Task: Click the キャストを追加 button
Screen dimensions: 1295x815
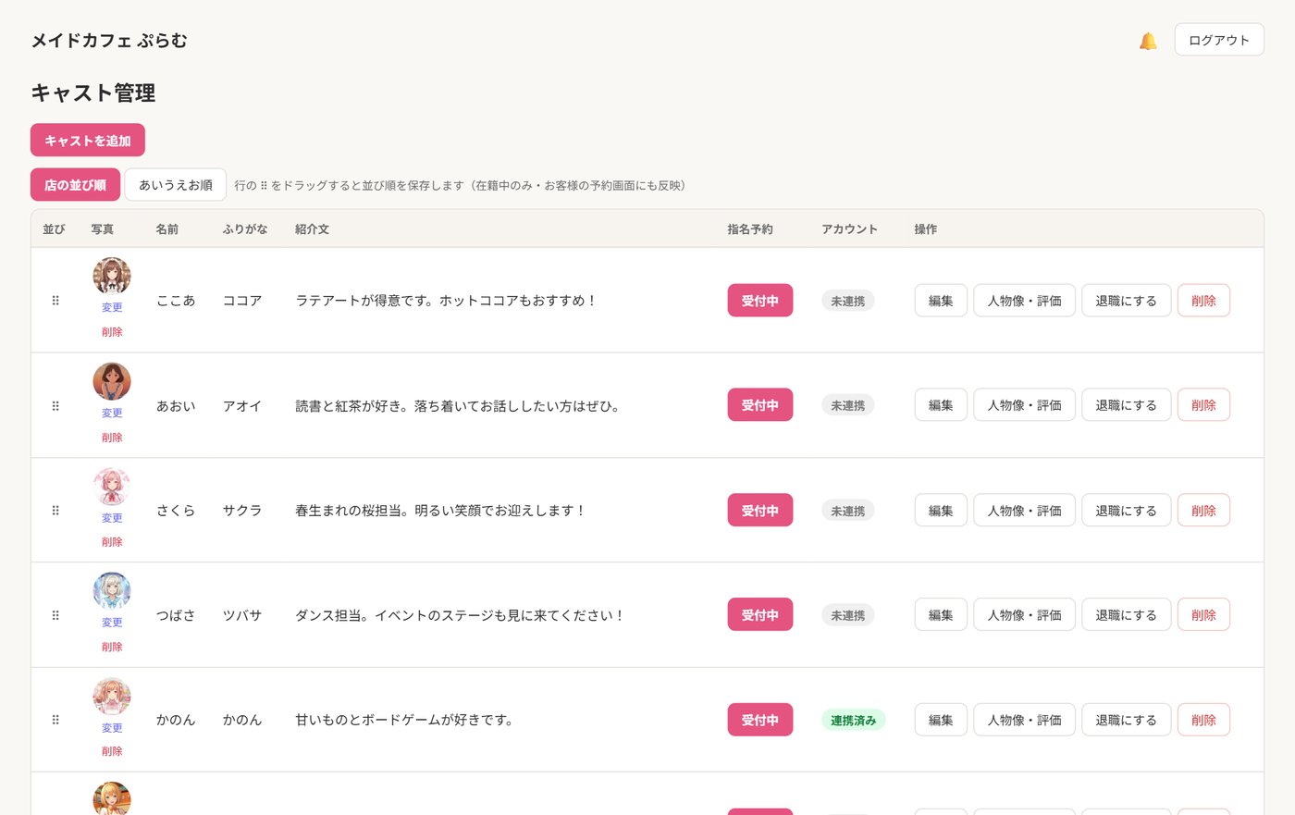Action: [x=88, y=141]
